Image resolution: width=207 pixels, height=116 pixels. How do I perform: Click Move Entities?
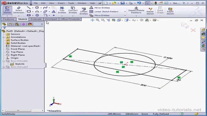click(99, 15)
